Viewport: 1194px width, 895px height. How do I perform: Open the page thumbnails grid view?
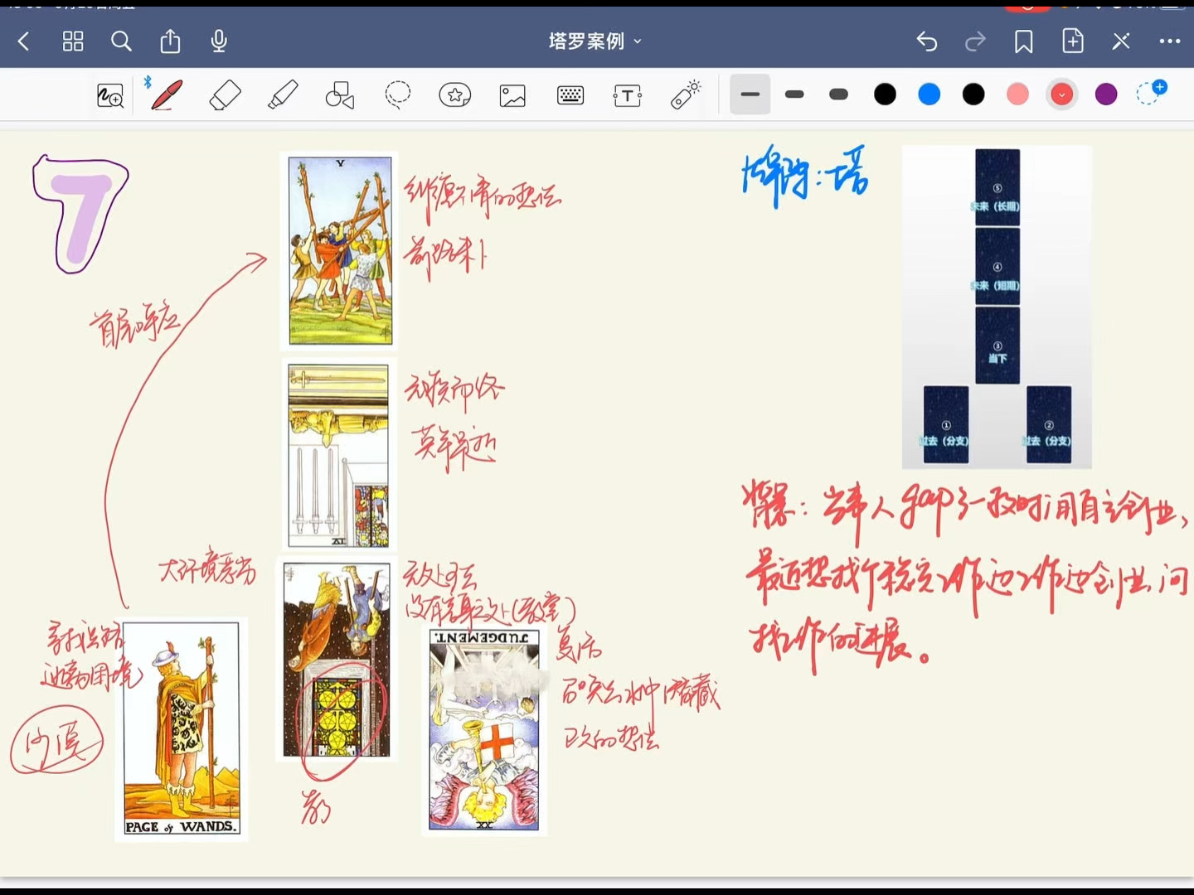[x=73, y=41]
